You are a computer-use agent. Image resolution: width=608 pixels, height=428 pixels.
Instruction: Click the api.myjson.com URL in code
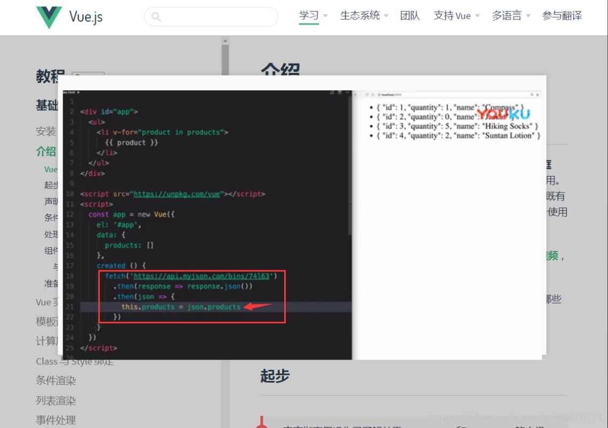[x=202, y=276]
